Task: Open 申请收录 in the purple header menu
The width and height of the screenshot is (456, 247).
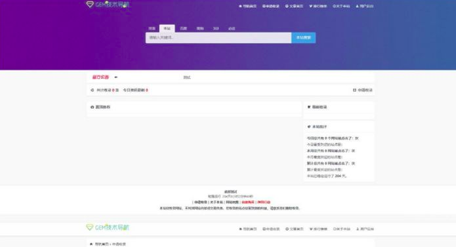Action: tap(271, 6)
